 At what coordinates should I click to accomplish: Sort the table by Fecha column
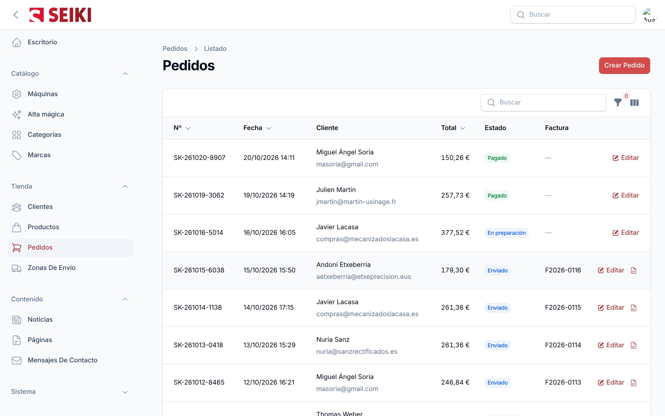click(257, 128)
